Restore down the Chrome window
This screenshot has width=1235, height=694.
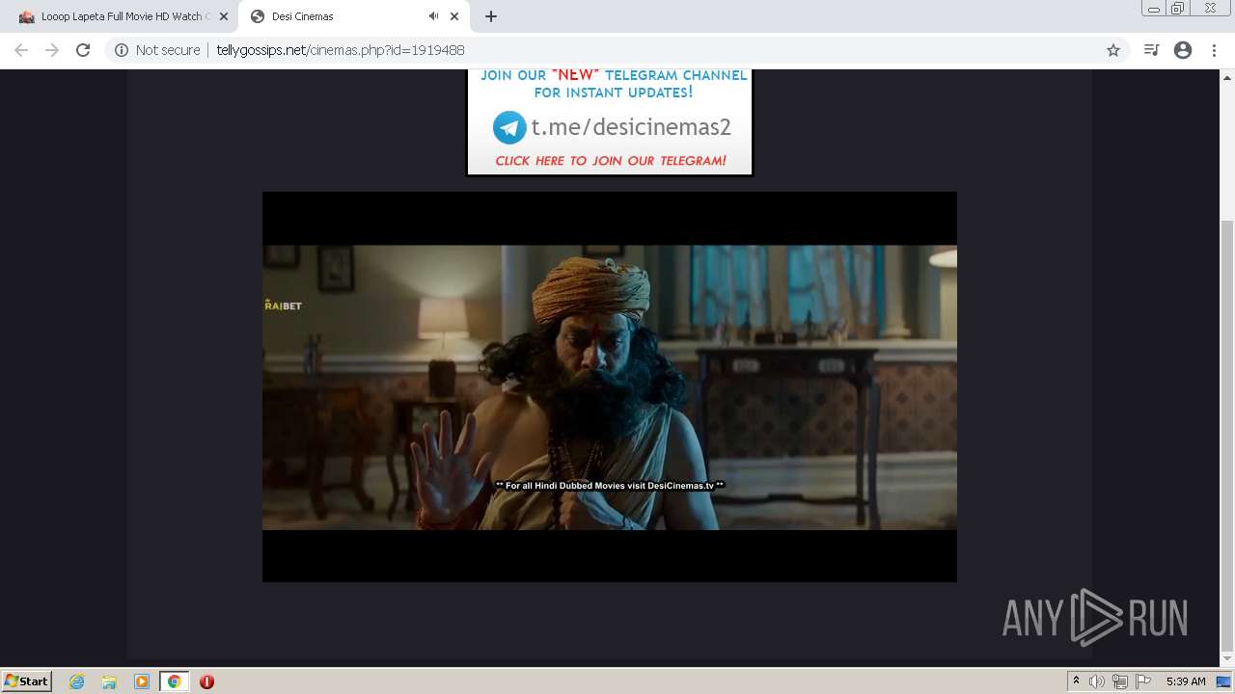(1178, 9)
